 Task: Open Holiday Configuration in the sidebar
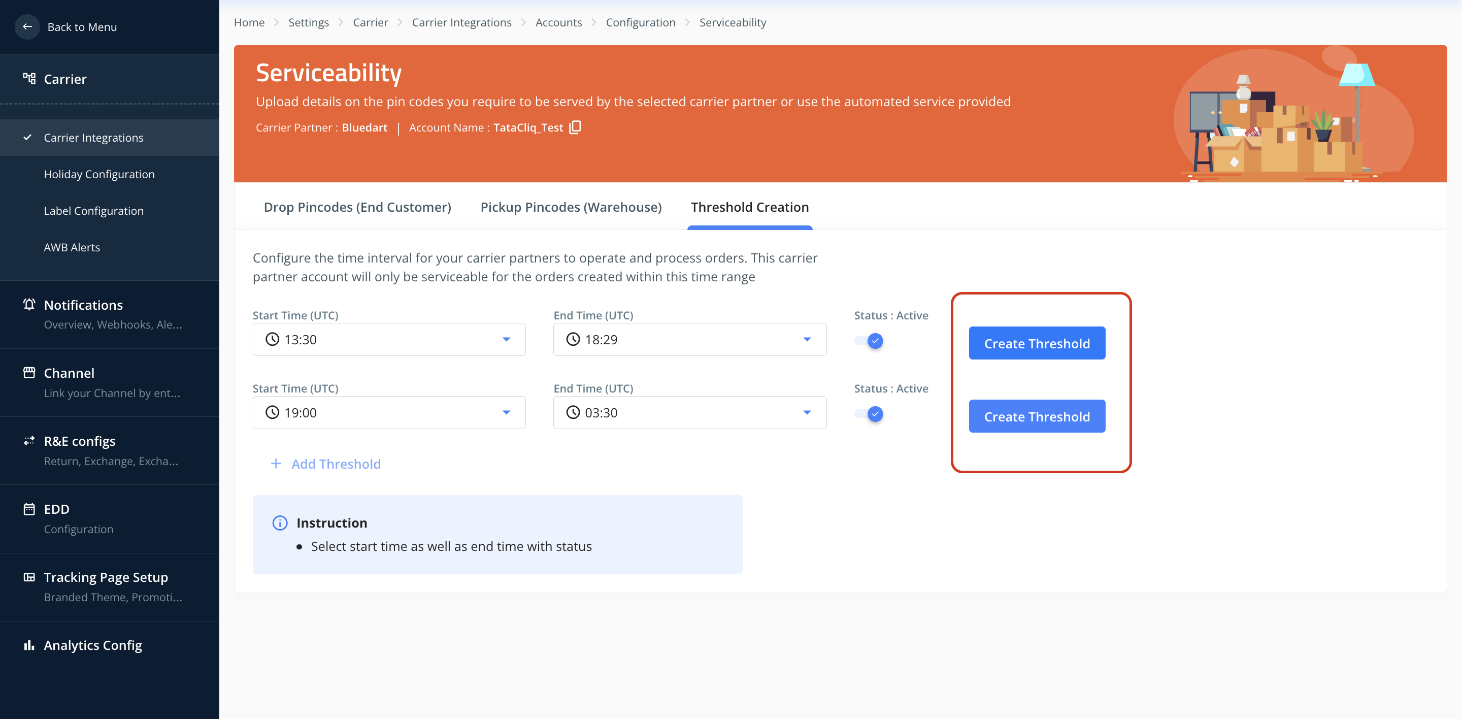pos(99,174)
